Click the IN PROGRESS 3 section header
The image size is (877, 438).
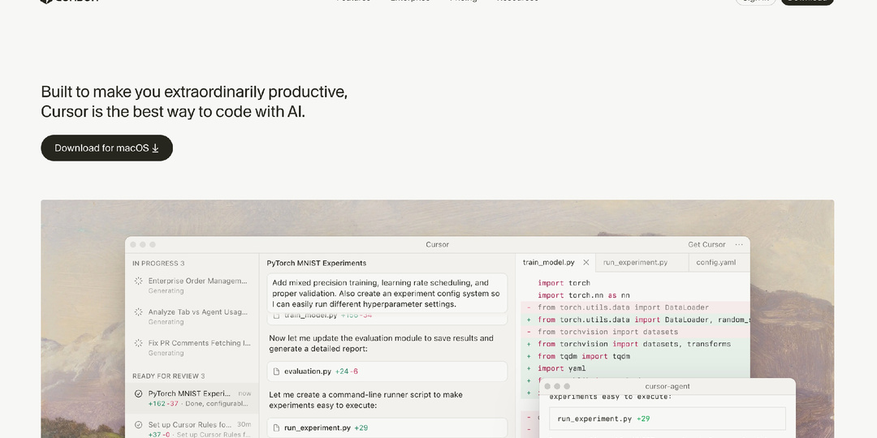click(x=158, y=263)
